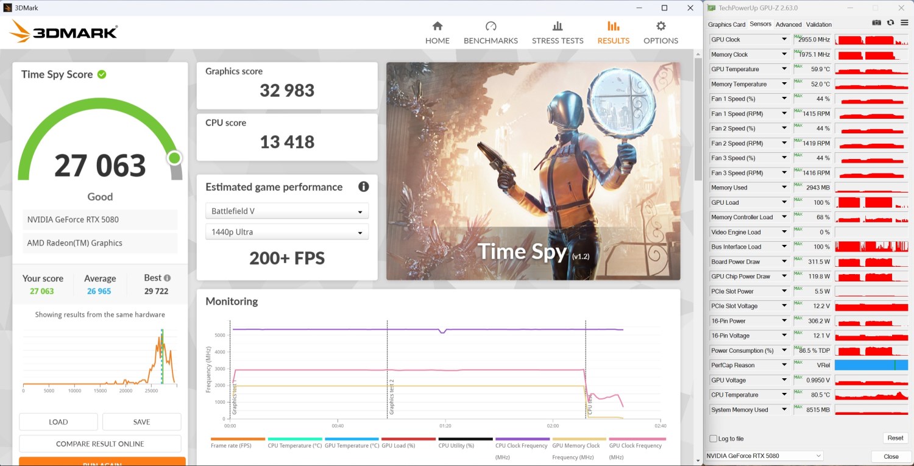Screen dimensions: 914x466
Task: Open the Advanced tab in GPU-Z
Action: click(788, 24)
